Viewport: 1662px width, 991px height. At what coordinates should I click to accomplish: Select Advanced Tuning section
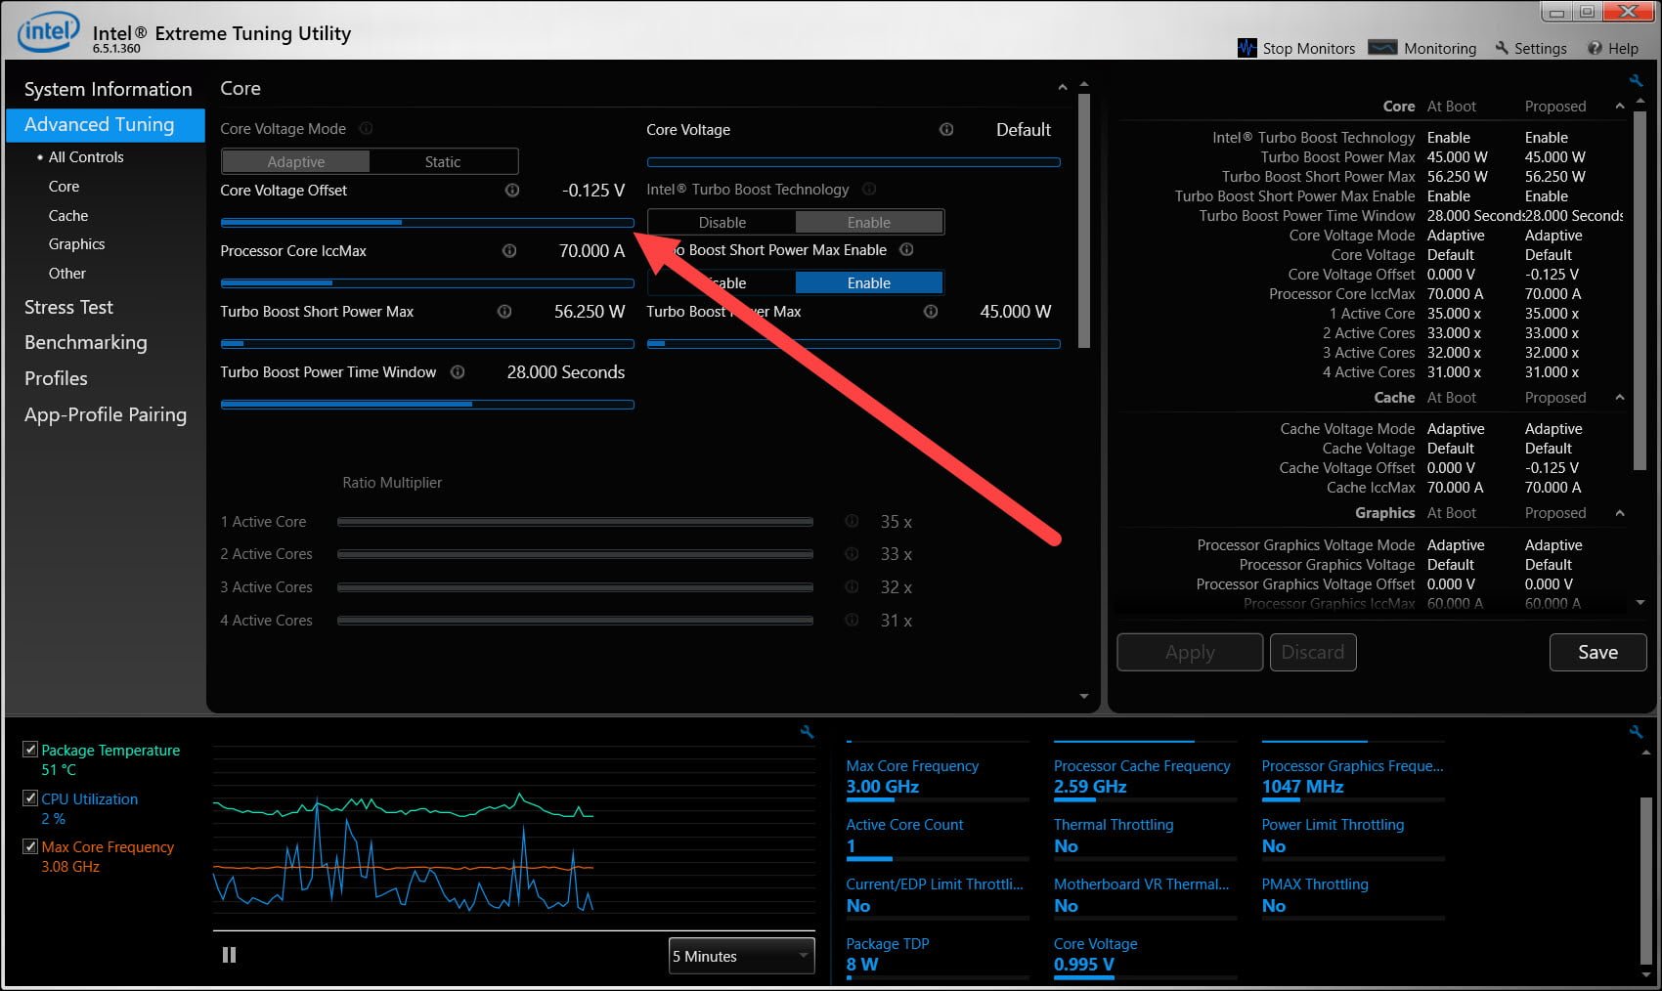pos(106,124)
